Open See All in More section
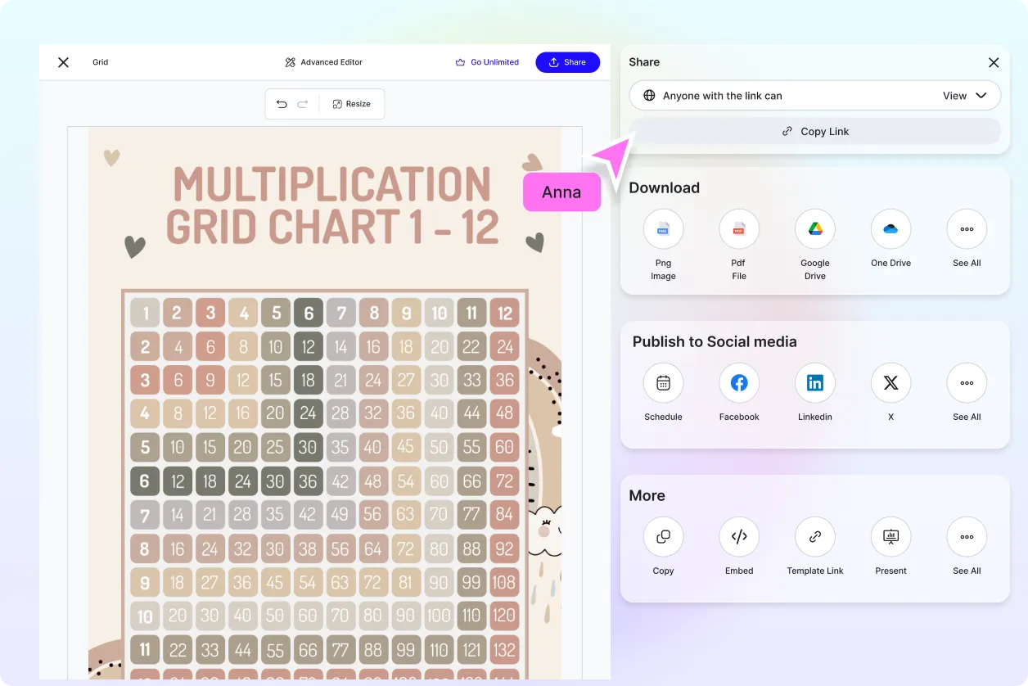Screen dimensions: 1028x686 pyautogui.click(x=967, y=537)
